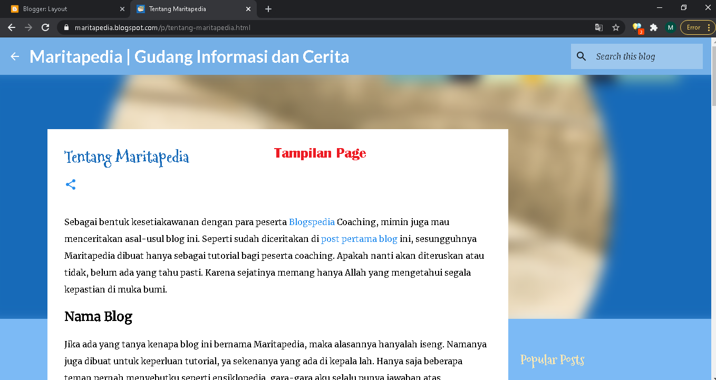Click the browser forward arrow
The width and height of the screenshot is (716, 380).
pyautogui.click(x=28, y=27)
